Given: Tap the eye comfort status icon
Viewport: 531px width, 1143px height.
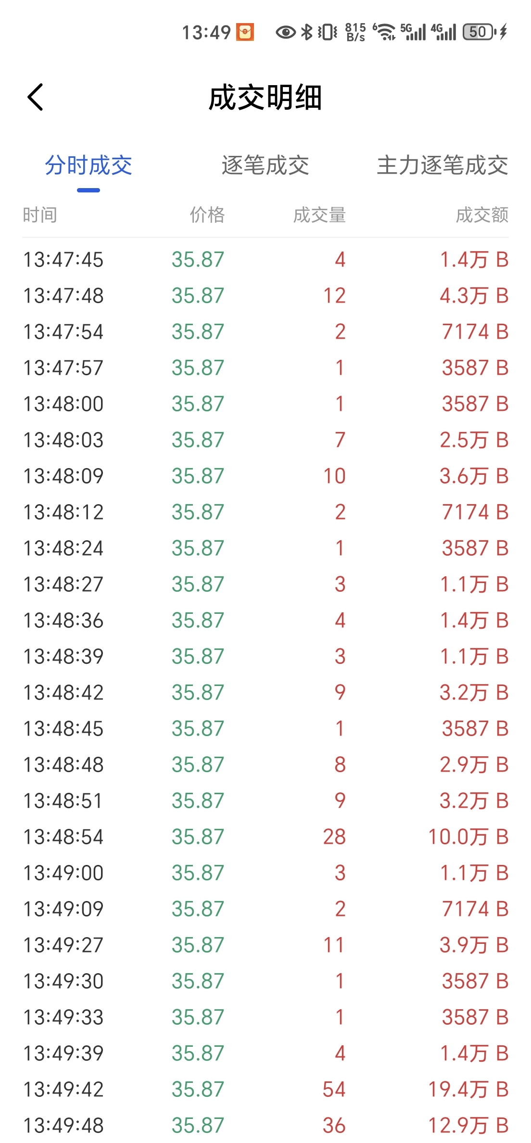Looking at the screenshot, I should click(285, 32).
